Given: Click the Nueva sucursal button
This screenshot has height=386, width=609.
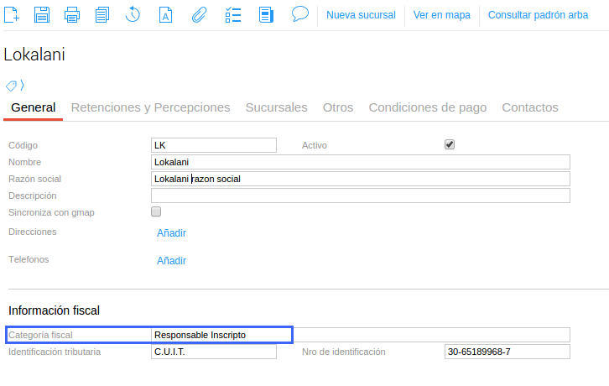Looking at the screenshot, I should click(x=361, y=15).
